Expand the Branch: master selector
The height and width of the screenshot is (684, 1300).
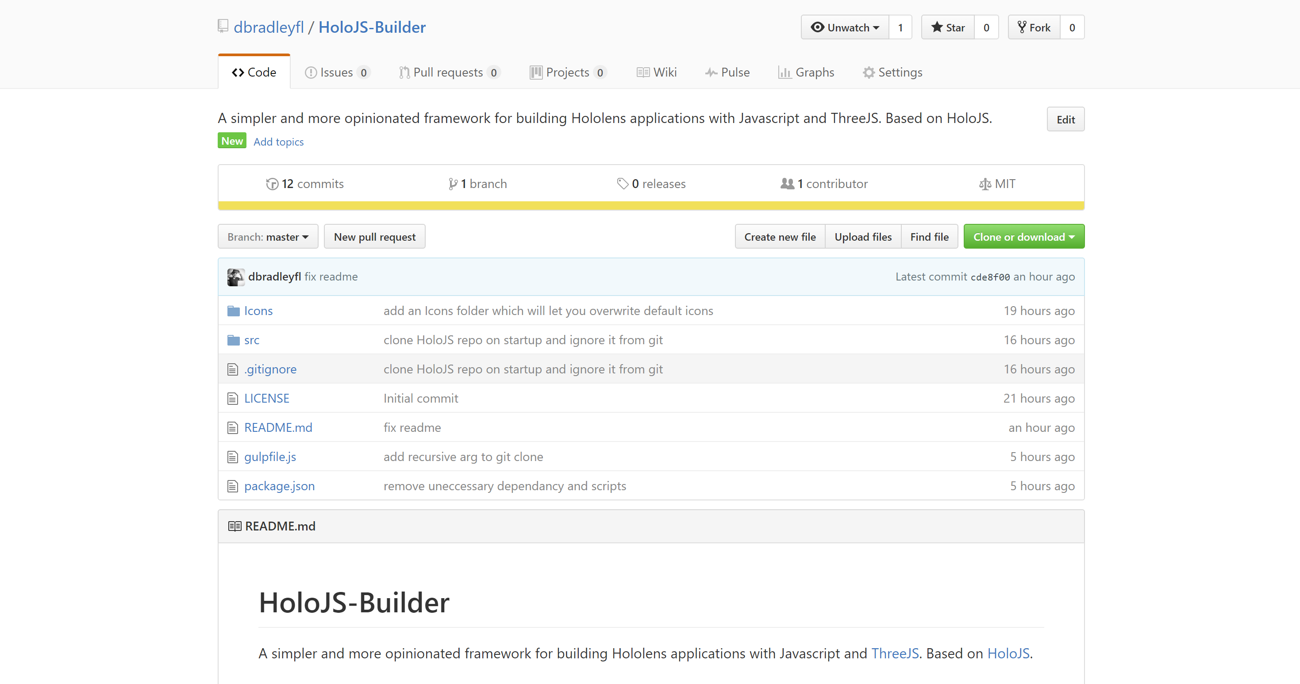coord(267,237)
